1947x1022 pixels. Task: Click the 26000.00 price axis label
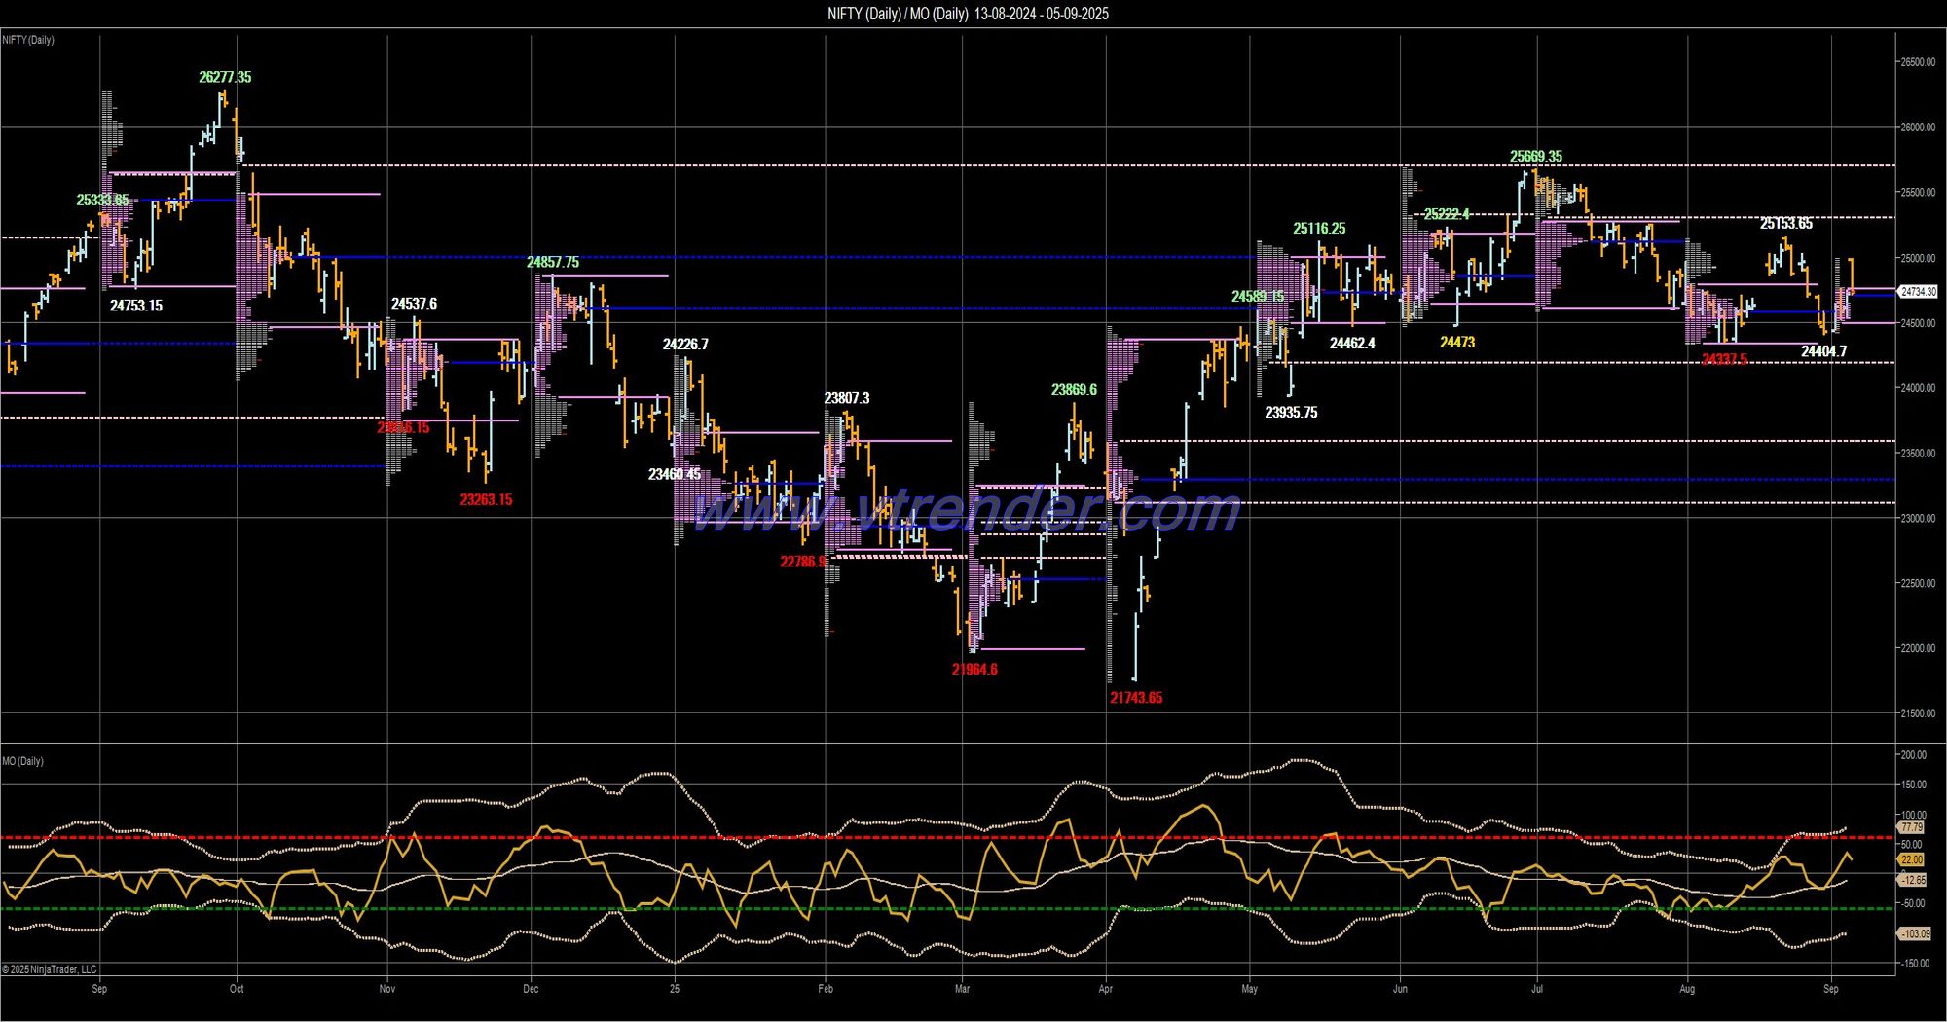(x=1918, y=128)
